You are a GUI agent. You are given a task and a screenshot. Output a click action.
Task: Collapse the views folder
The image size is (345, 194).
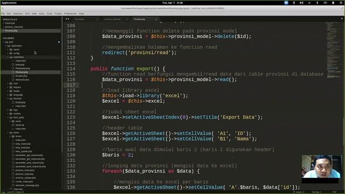tap(8, 133)
